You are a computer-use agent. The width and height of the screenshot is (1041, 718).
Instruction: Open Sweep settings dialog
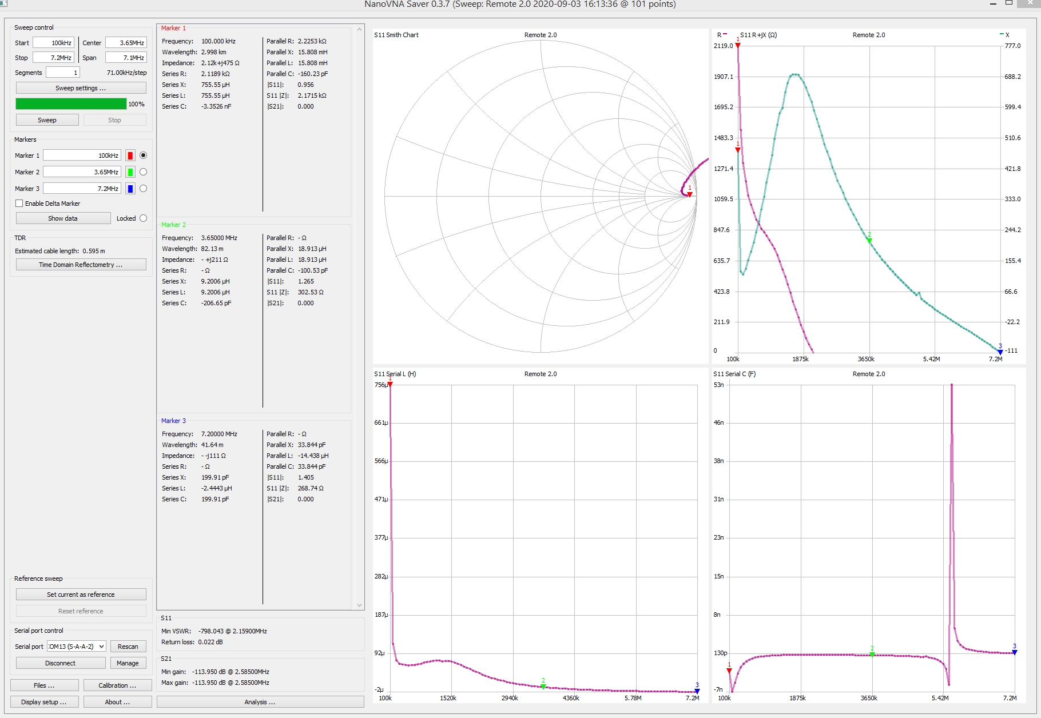81,88
